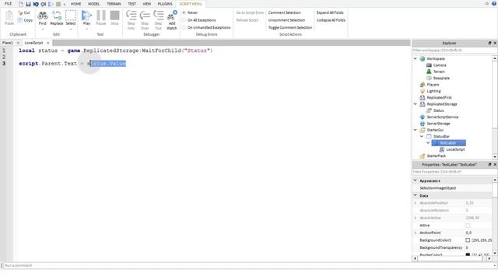498x280 pixels.
Task: Select On Unhandled Exceptions radio button
Action: coord(184,28)
